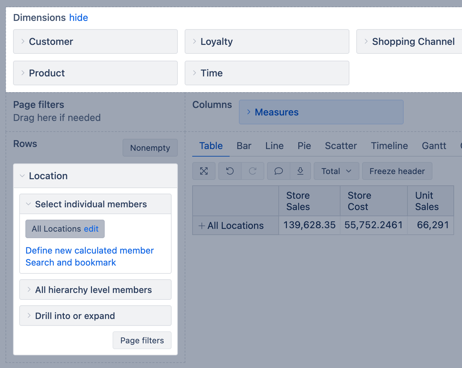This screenshot has height=368, width=462.
Task: Click the Page filters button in Location
Action: [142, 340]
